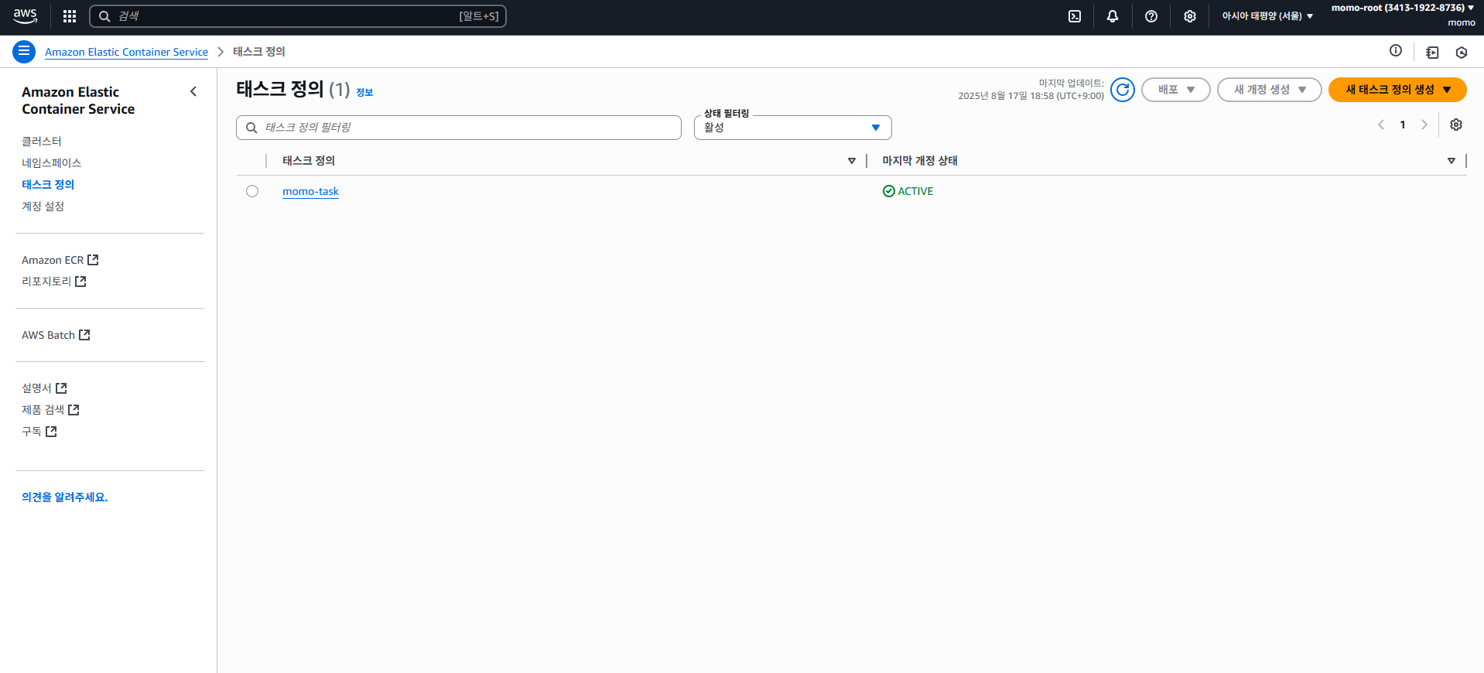
Task: Open the side panel toggle icon next to info
Action: click(x=1432, y=53)
